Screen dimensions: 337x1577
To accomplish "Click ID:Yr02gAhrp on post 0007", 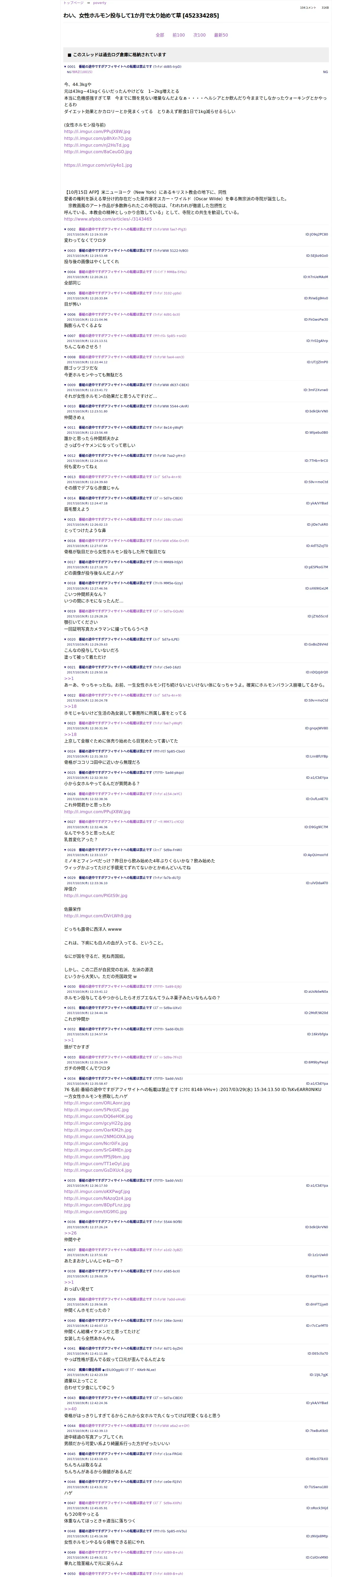I will click(x=317, y=341).
